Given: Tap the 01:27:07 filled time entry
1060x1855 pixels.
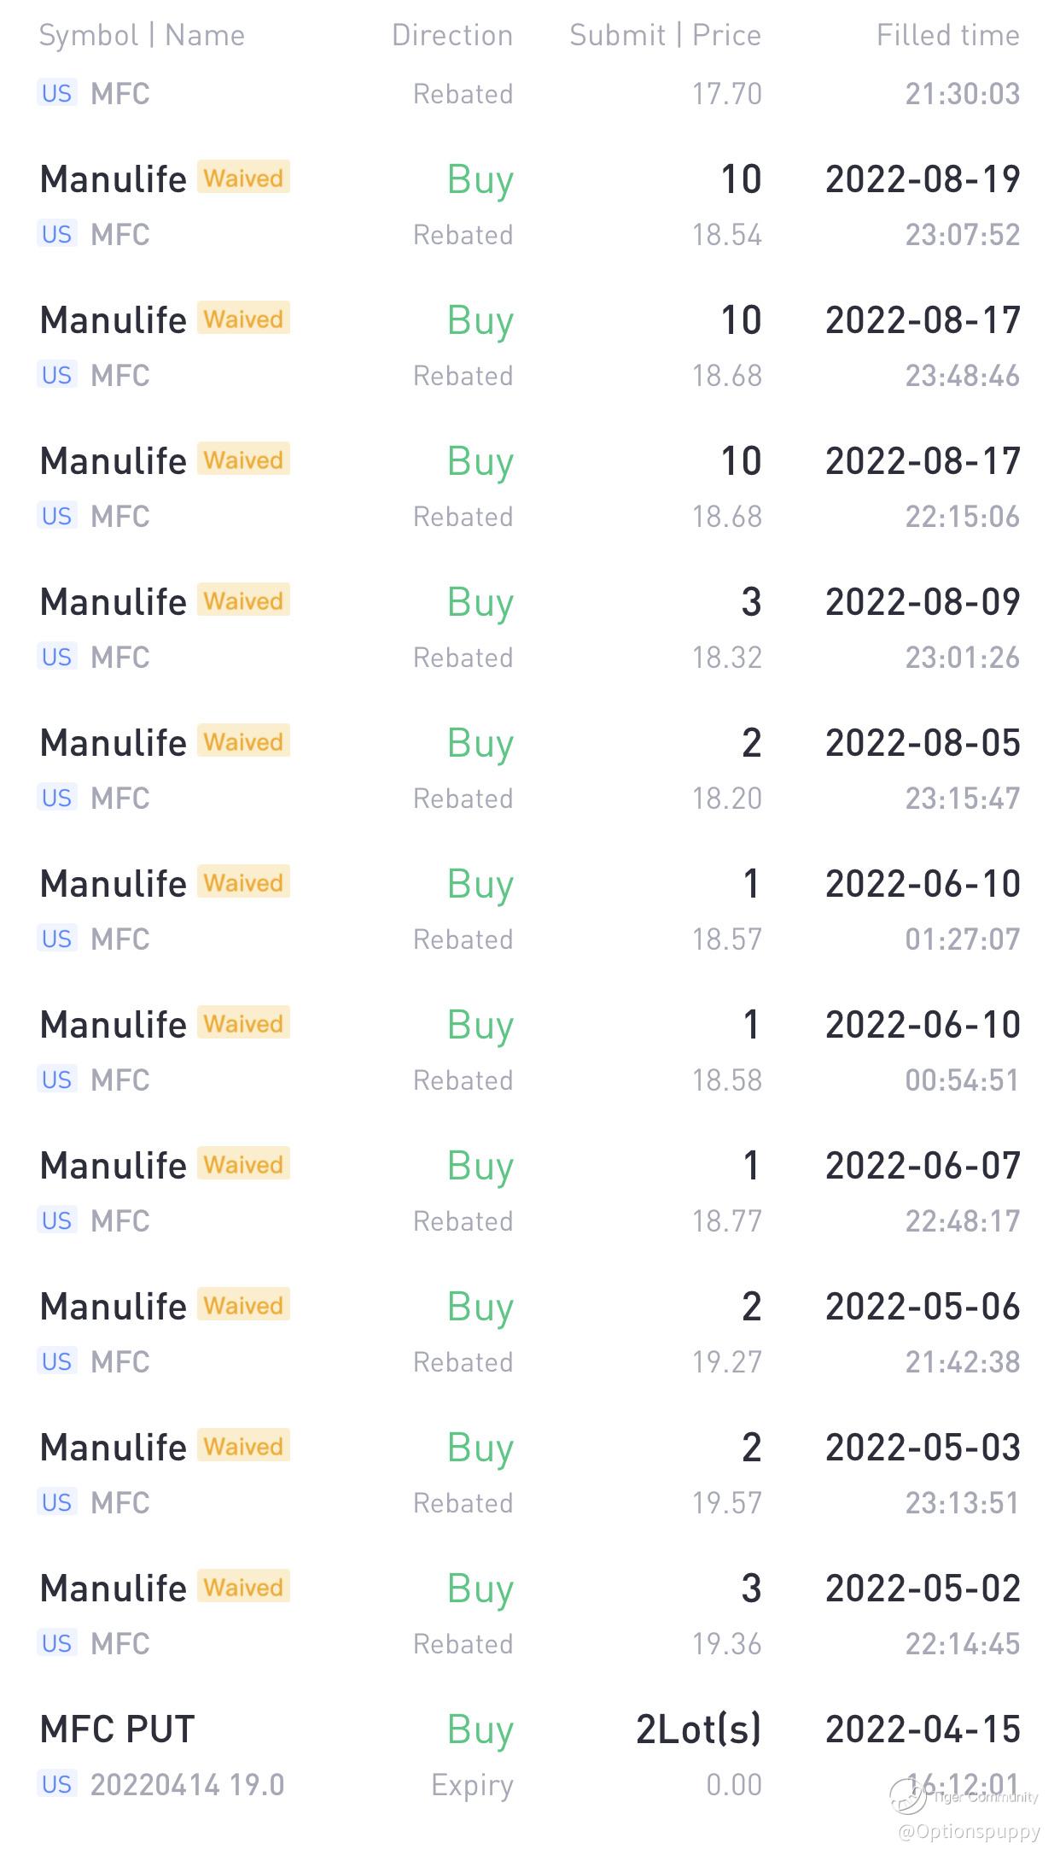Looking at the screenshot, I should point(962,939).
